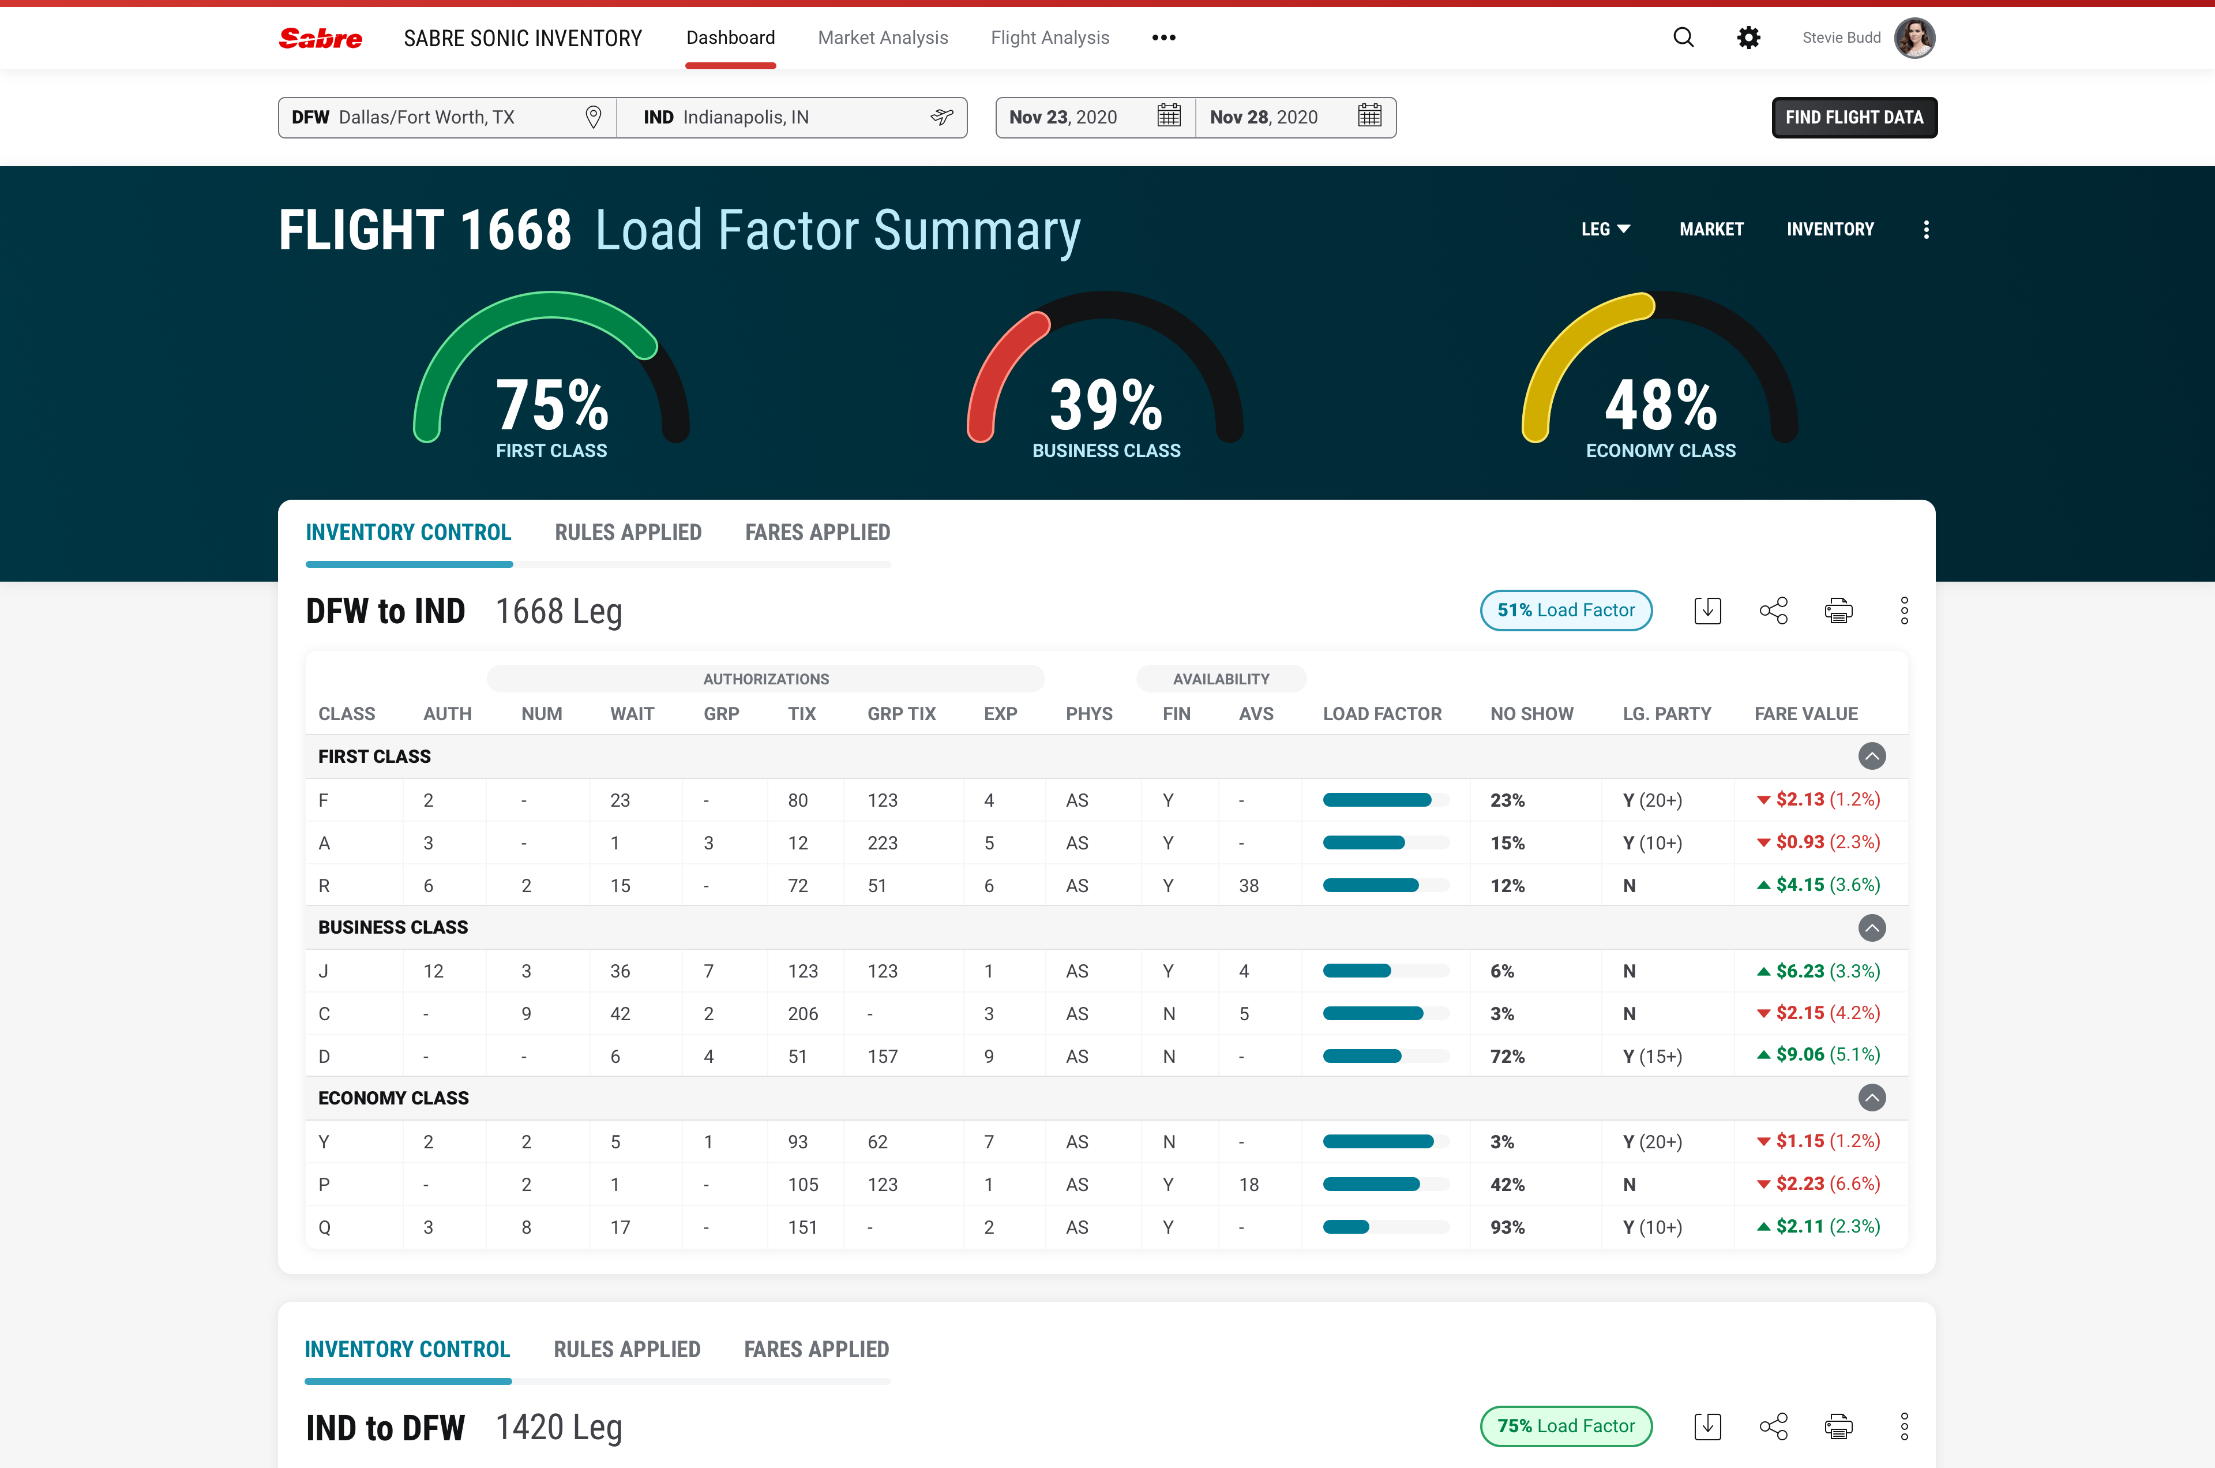
Task: Click fare value $9.06 (5.1%) in row D
Action: [1818, 1054]
